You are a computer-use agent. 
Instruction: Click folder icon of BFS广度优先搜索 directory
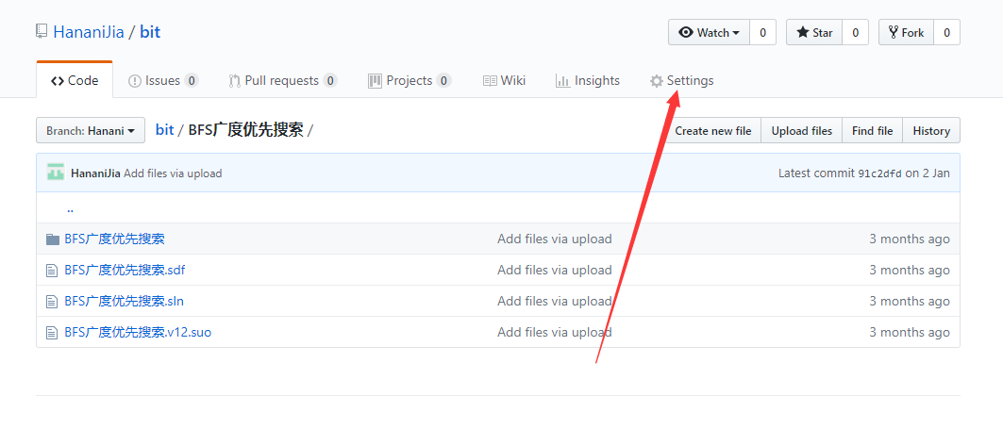[53, 239]
